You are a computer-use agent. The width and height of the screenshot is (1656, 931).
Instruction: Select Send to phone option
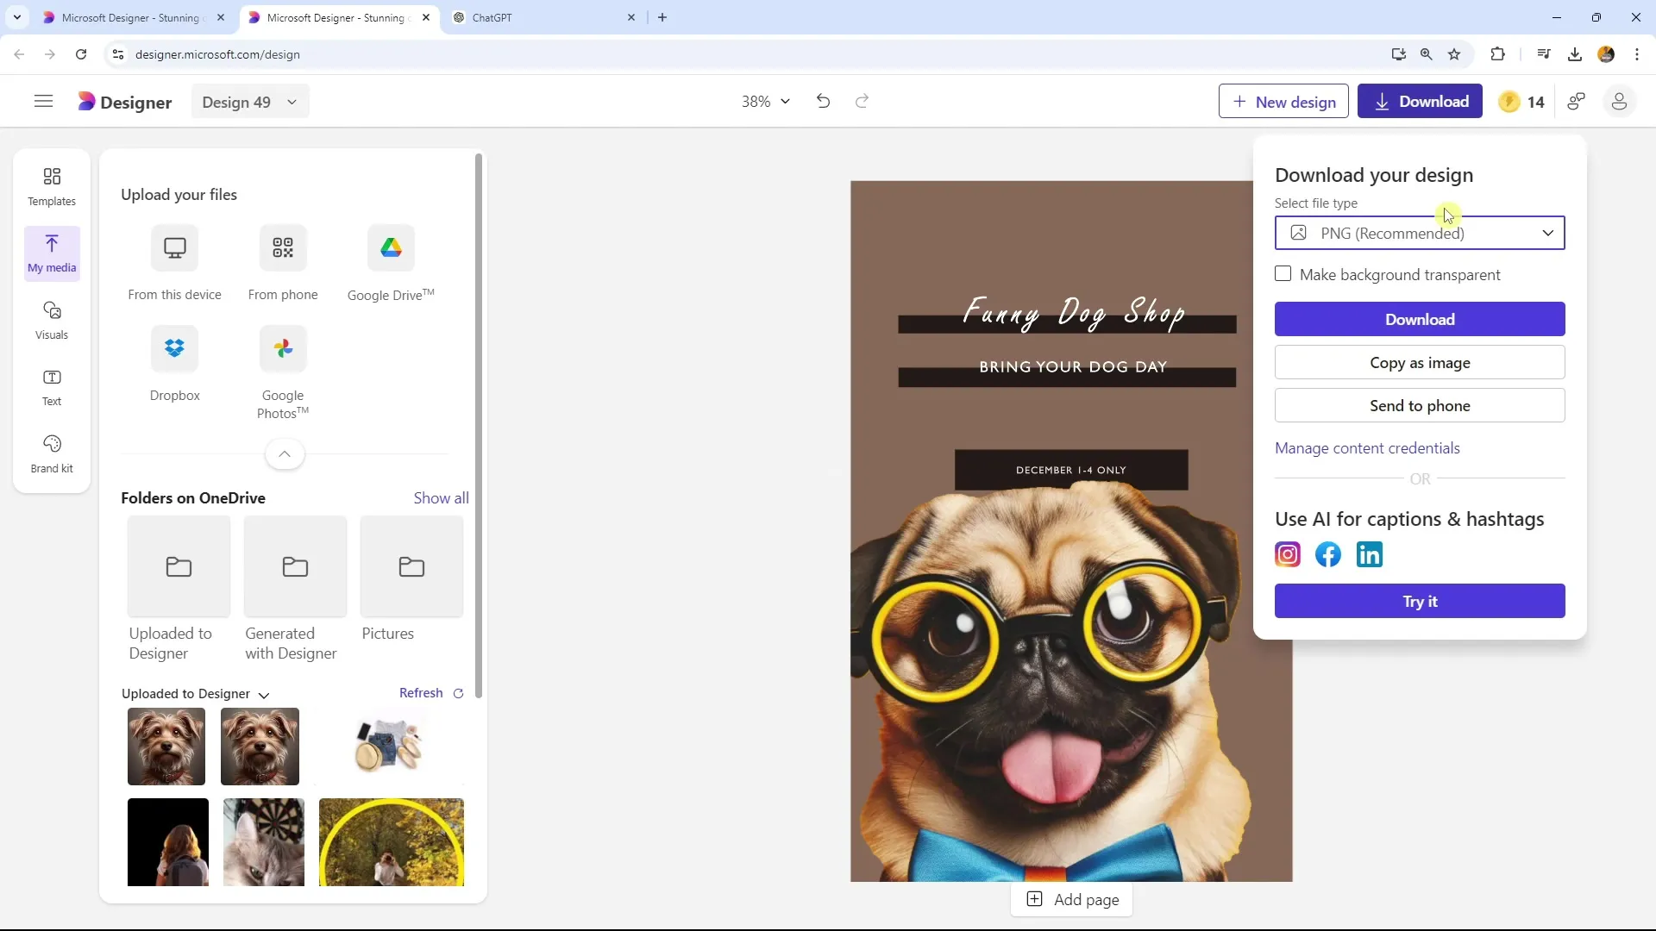point(1420,406)
